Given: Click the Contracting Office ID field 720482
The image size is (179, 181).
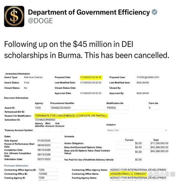Looking at the screenshot, I should tap(48, 174).
